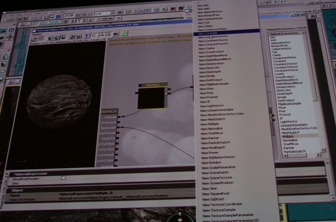Collapse the MaterialExpression property category

point(30,174)
